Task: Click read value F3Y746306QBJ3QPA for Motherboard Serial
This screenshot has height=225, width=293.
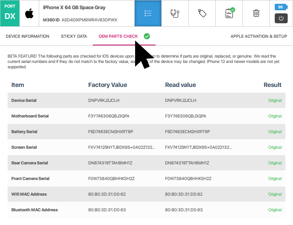Action: (186, 116)
